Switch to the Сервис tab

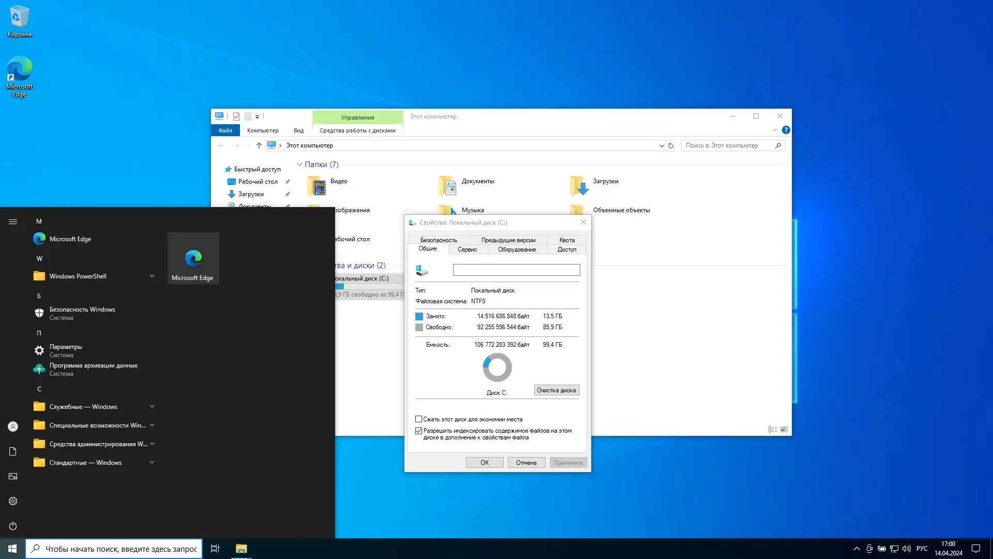click(x=467, y=249)
